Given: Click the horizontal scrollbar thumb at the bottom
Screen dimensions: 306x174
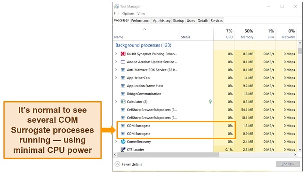Looking at the screenshot, I should 168,155.
